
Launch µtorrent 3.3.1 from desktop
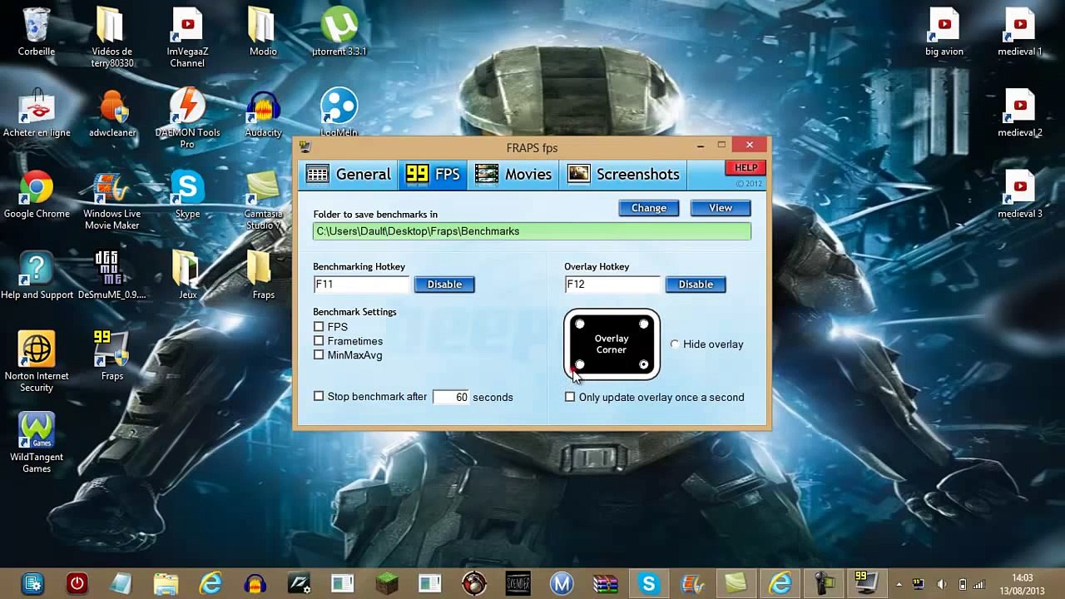(x=339, y=32)
